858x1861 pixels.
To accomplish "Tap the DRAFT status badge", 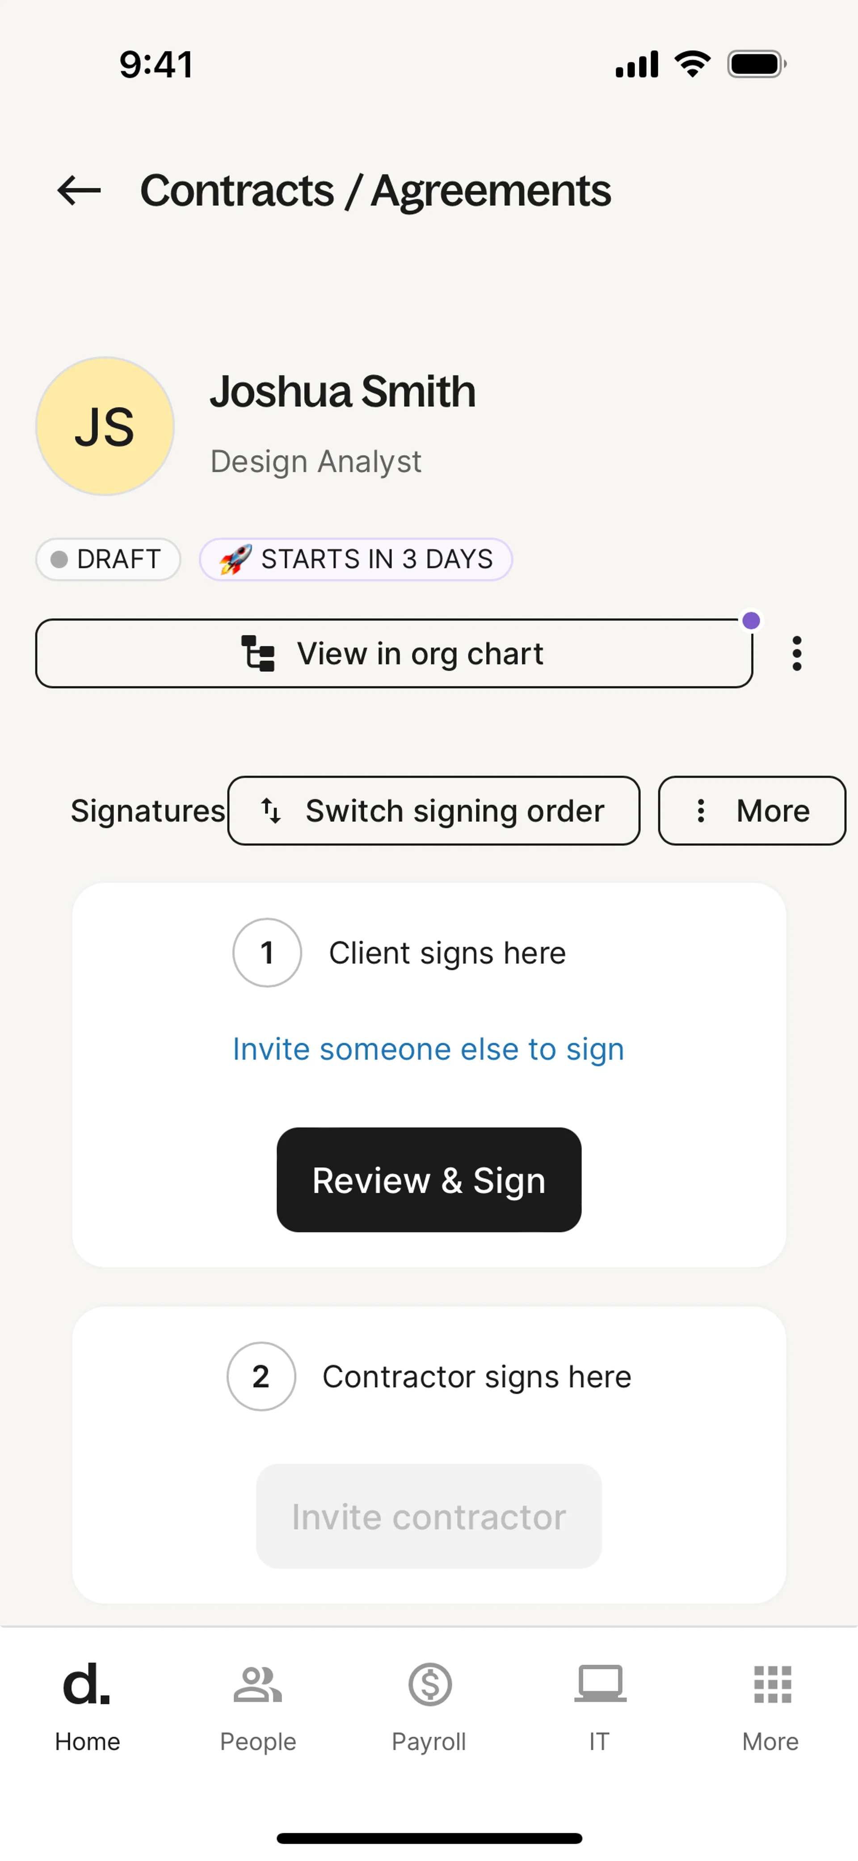I will click(x=108, y=559).
